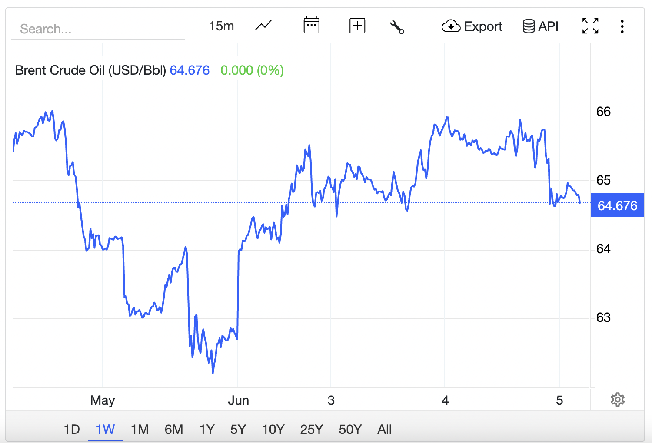Click the fullscreen expand arrows icon
The width and height of the screenshot is (652, 443).
[590, 26]
